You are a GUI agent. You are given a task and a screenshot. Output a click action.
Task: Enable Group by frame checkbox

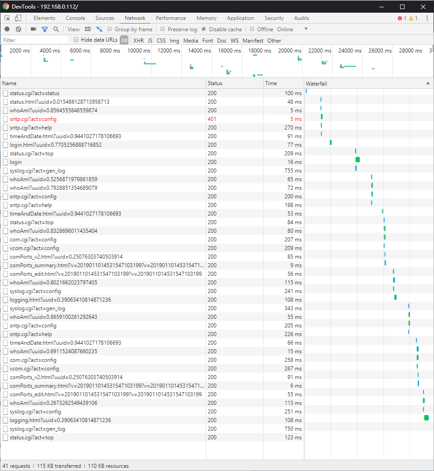click(x=110, y=29)
